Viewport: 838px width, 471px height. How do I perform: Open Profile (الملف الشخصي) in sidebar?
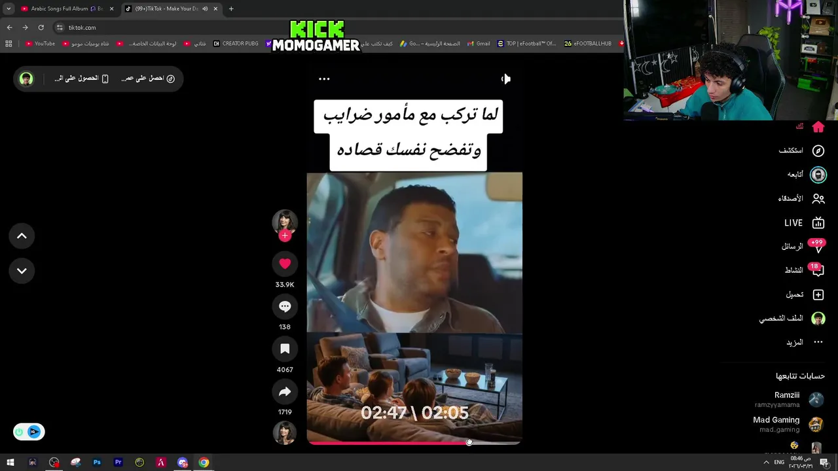click(x=792, y=319)
